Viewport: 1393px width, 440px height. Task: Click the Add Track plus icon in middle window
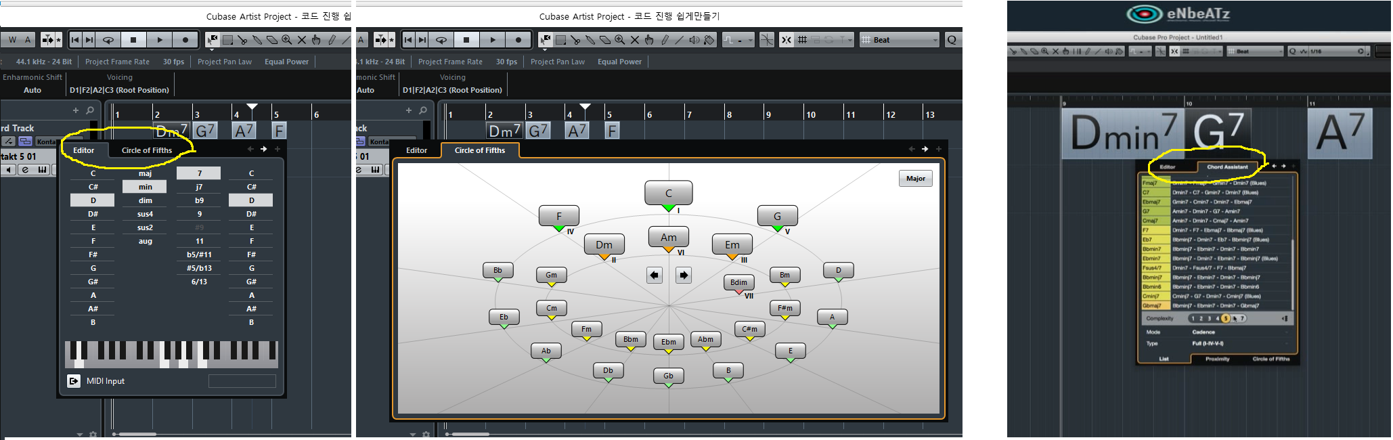pyautogui.click(x=408, y=110)
